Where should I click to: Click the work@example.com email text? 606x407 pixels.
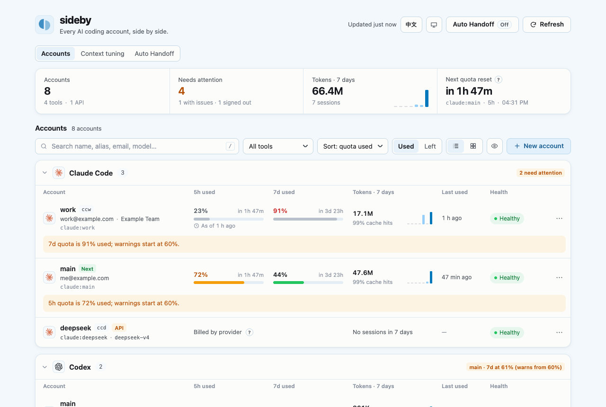pyautogui.click(x=87, y=219)
